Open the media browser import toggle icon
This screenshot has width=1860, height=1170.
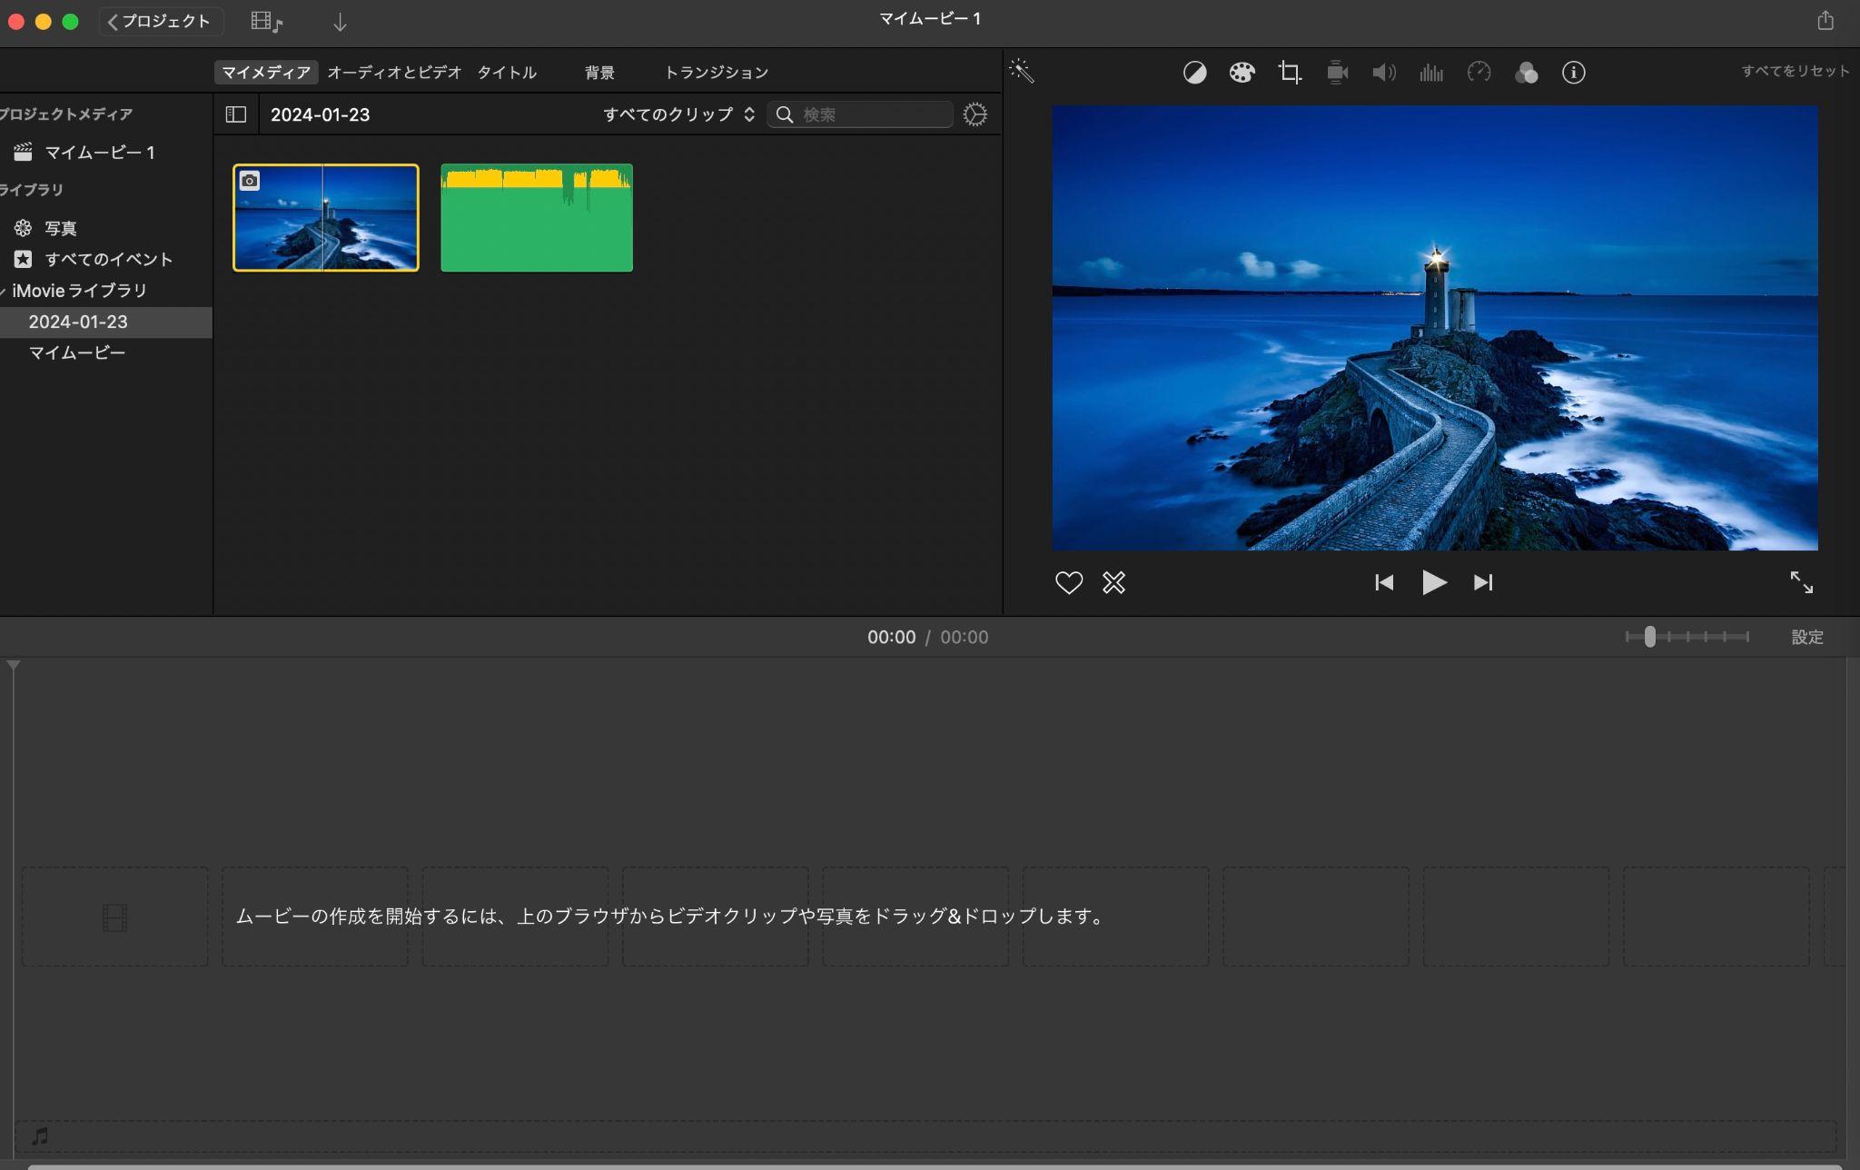[x=266, y=22]
